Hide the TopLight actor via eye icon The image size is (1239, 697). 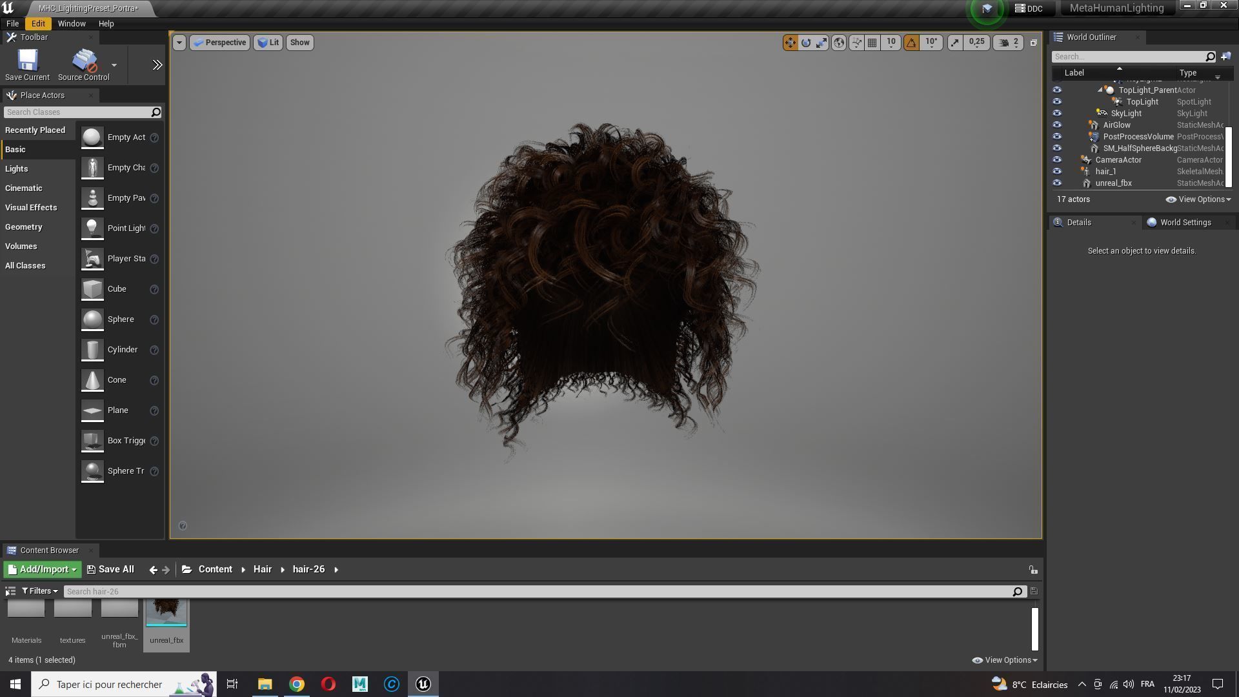click(1057, 102)
